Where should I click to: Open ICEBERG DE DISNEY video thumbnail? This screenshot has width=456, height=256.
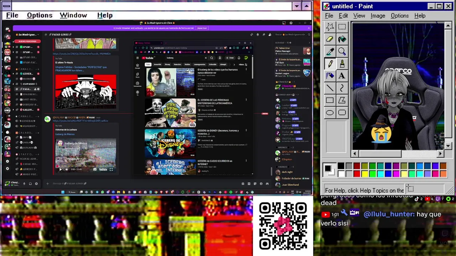click(170, 143)
